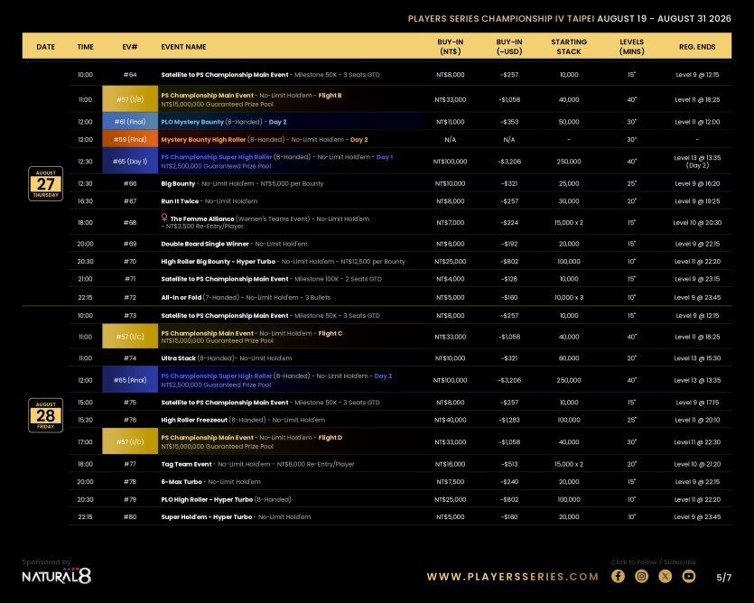Viewport: 754px width, 603px height.
Task: Click the EVENT NAME column header
Action: [183, 47]
